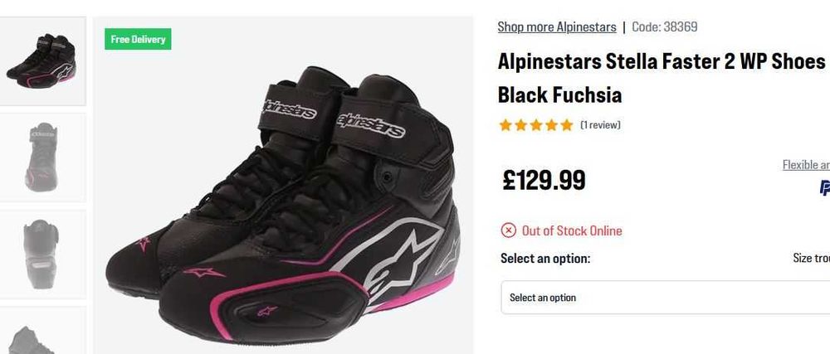Click the Alpinestars Stella Faster 2 title
The image size is (830, 354).
pyautogui.click(x=662, y=61)
